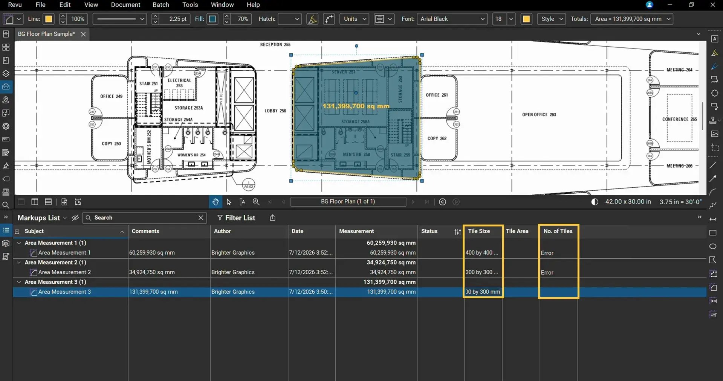Switch to BG Floor Plan Sample tab

47,34
